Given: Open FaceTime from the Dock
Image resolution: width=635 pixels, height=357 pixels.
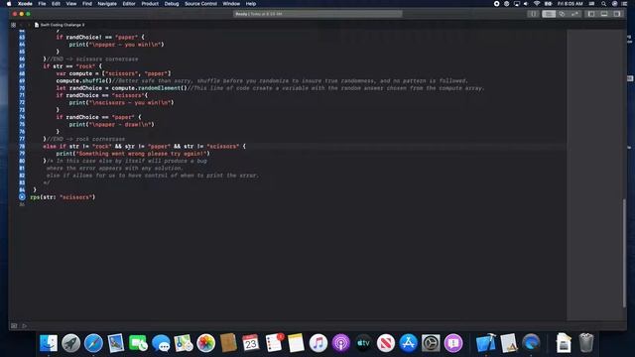Looking at the screenshot, I should point(138,343).
